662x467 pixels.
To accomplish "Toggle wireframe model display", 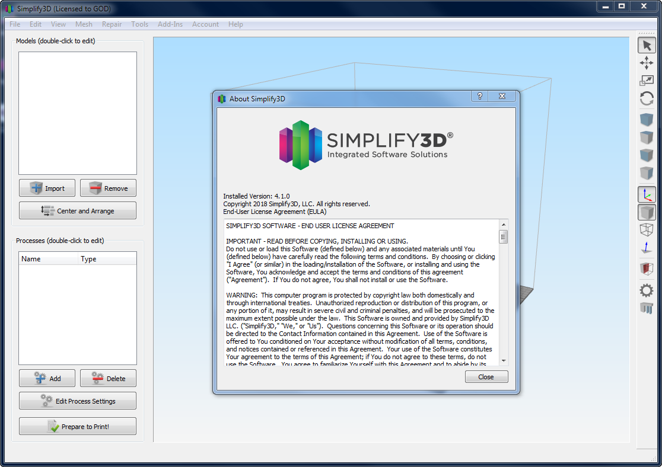I will (x=647, y=230).
